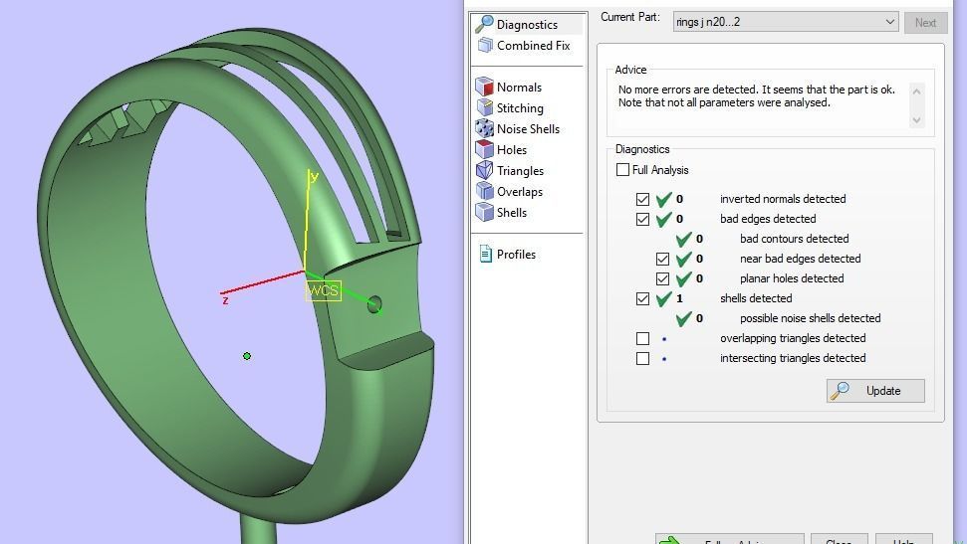Open Profiles page label
This screenshot has height=544, width=967.
[516, 254]
